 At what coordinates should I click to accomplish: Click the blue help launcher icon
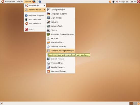40,2
